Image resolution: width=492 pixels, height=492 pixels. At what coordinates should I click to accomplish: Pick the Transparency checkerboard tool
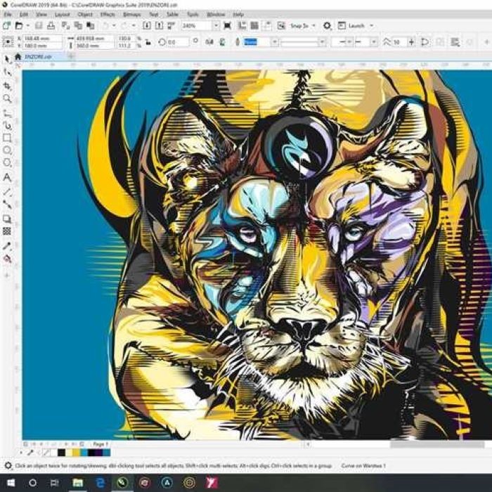click(7, 231)
